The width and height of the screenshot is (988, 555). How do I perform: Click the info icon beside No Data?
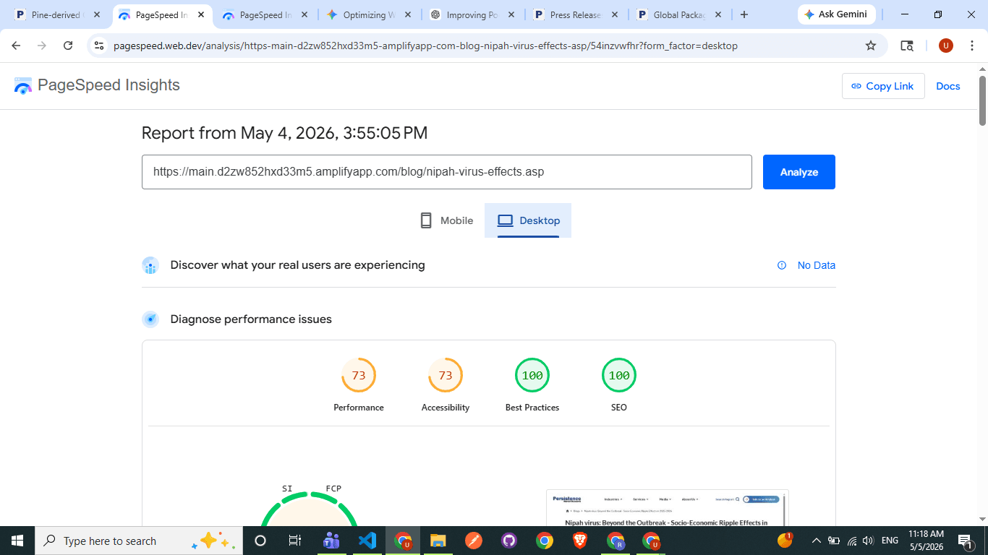point(782,265)
